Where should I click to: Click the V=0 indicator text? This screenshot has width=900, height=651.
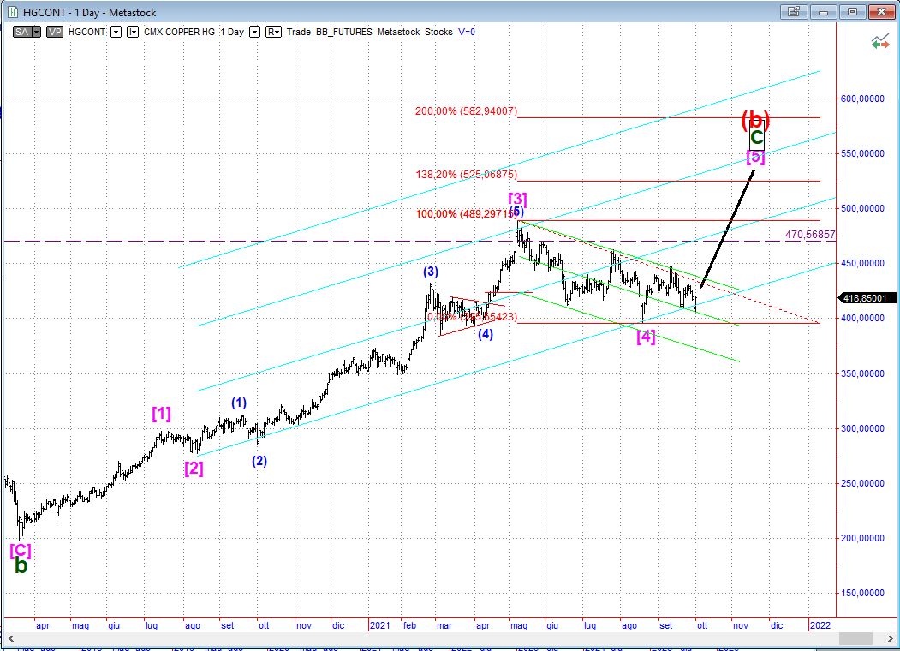[x=466, y=33]
